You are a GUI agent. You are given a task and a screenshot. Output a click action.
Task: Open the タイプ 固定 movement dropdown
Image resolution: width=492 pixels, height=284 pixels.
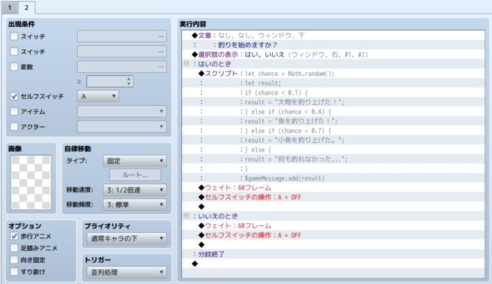pos(134,161)
